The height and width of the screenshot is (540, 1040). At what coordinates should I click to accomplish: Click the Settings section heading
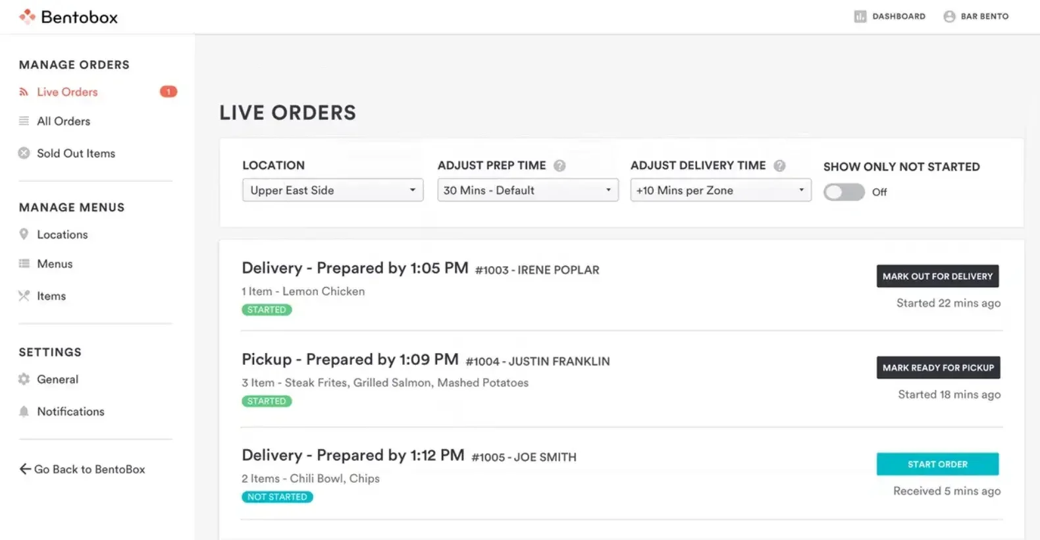(x=50, y=352)
